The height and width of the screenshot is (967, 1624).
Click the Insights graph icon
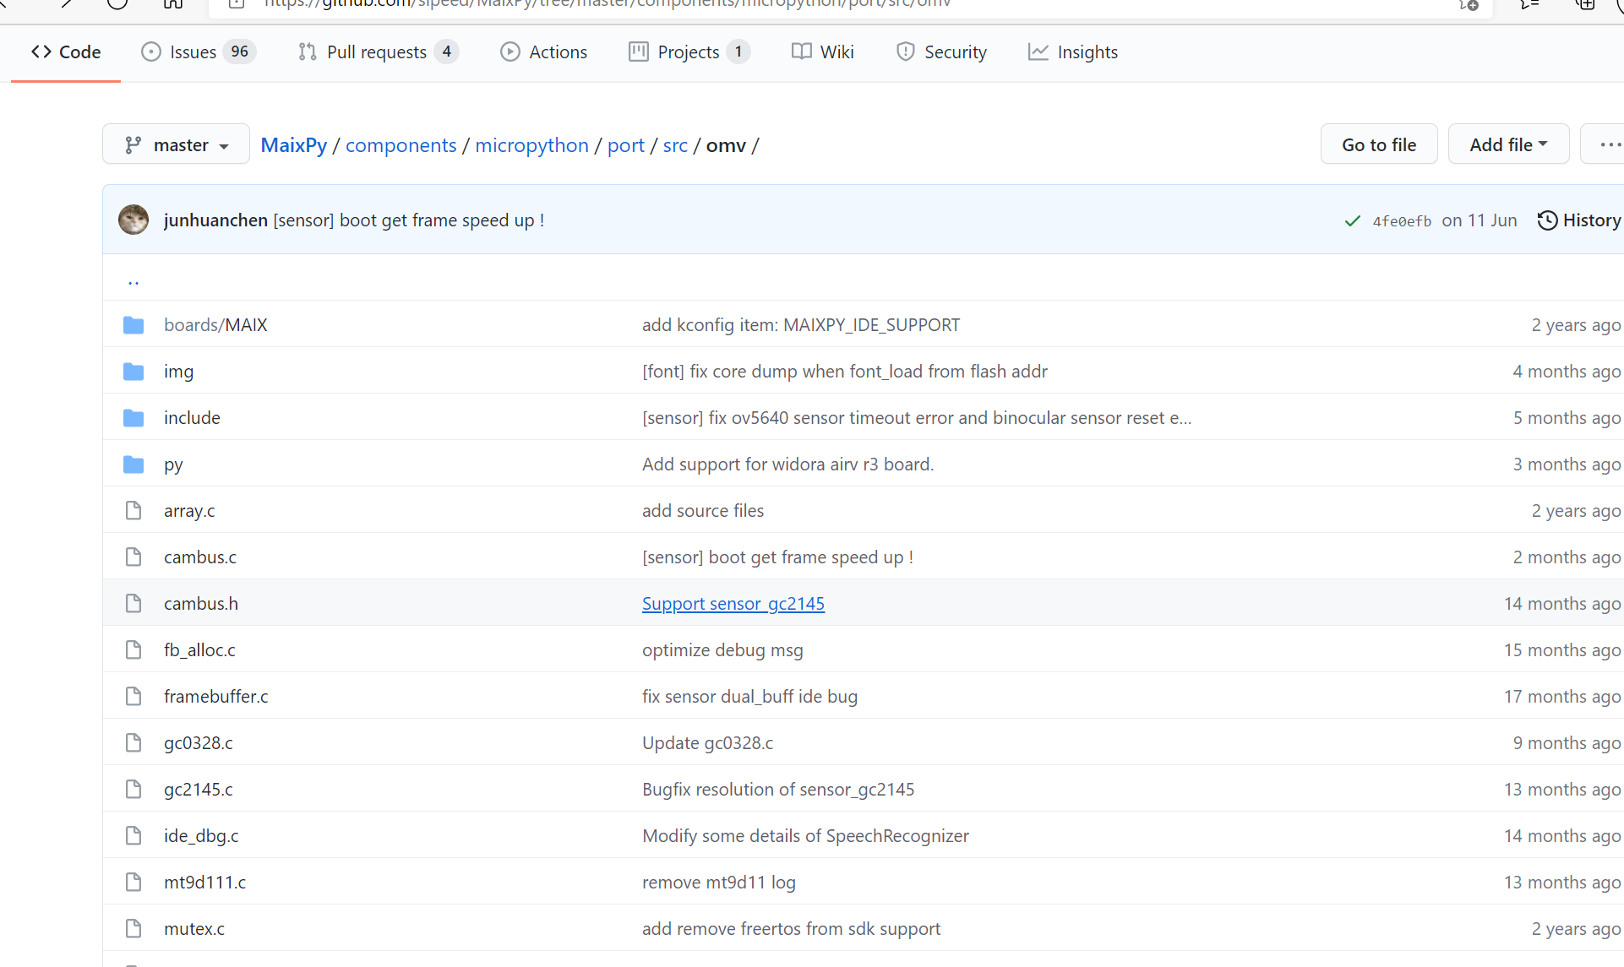[1038, 52]
